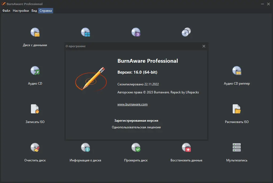The image size is (273, 183).
Task: Click the BurnAware app icon in title bar
Action: click(x=3, y=4)
